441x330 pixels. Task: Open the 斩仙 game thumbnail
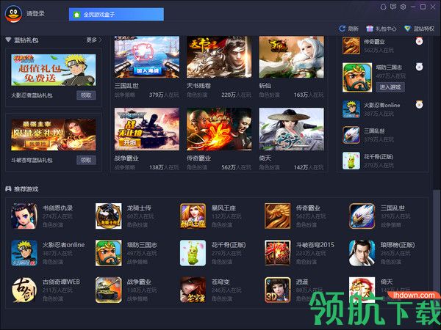point(291,57)
